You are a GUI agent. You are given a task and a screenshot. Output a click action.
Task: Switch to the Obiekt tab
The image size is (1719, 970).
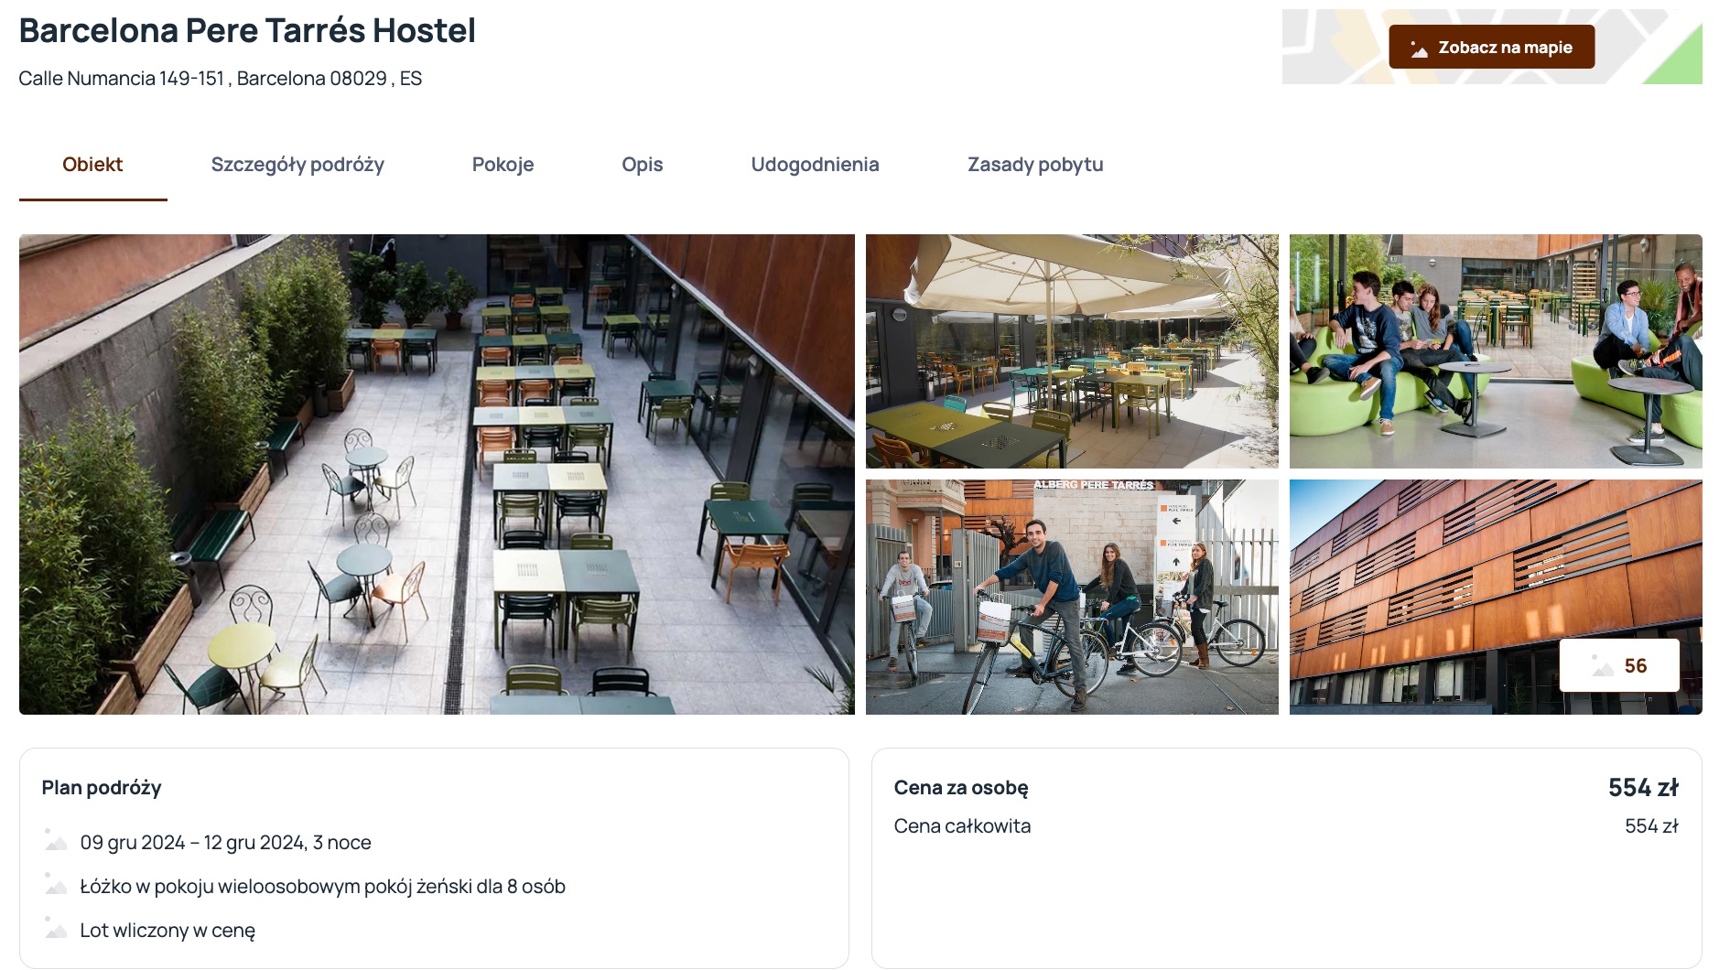[92, 165]
